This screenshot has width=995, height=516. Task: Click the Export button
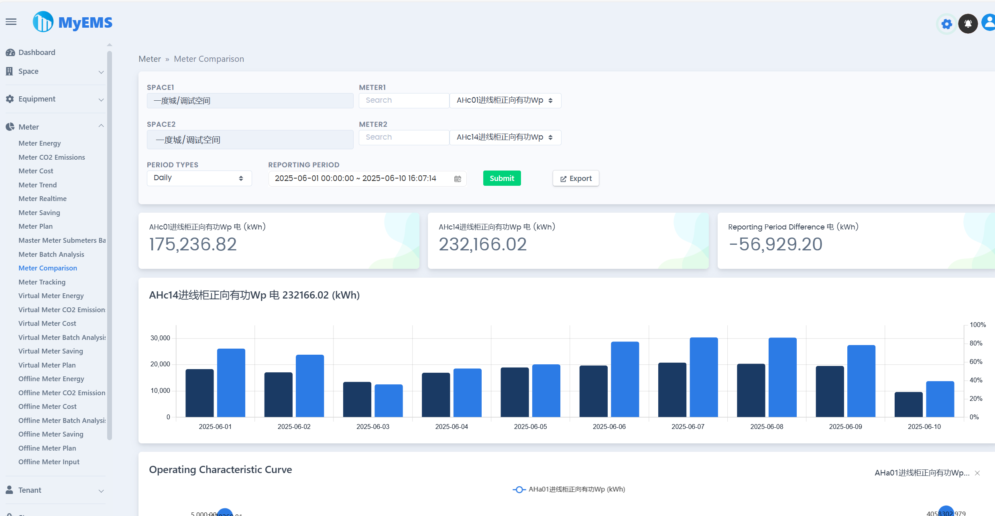click(576, 179)
